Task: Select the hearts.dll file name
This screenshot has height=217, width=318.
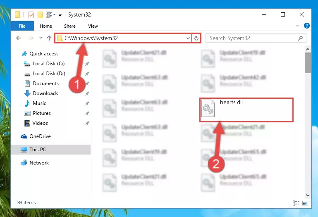Action: pos(231,102)
